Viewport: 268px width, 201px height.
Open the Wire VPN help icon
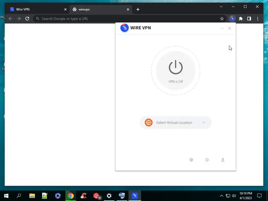coord(191,160)
